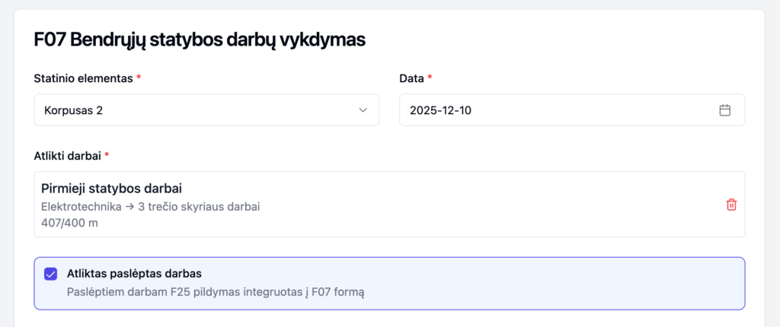Click the 3 trečio skyriaus darbai text

click(x=200, y=207)
